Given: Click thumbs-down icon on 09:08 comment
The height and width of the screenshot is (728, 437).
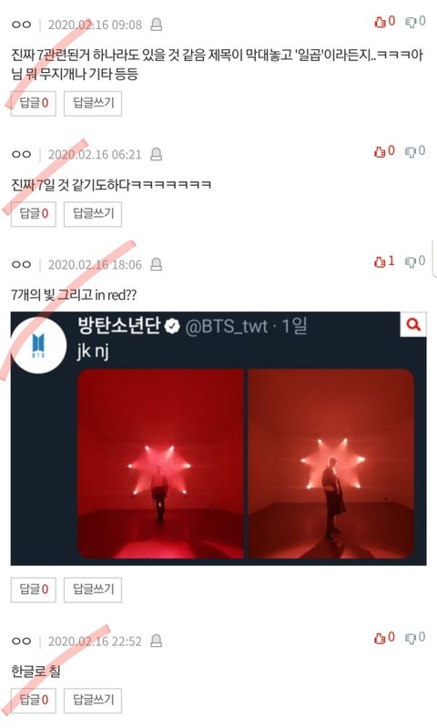Looking at the screenshot, I should (x=411, y=22).
